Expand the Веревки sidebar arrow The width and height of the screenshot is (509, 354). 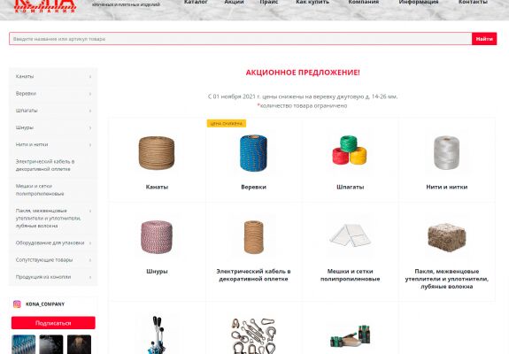click(90, 94)
